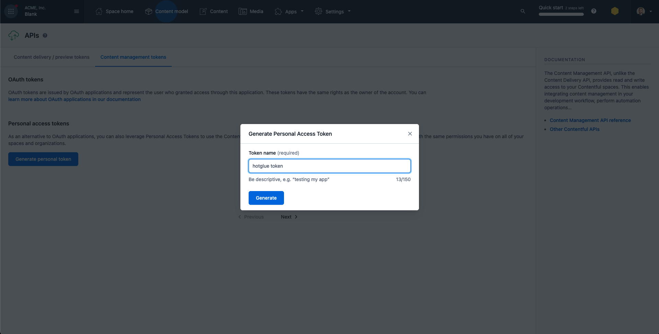Screen dimensions: 659x334
Task: Select Content management tokens tab
Action: [x=133, y=57]
